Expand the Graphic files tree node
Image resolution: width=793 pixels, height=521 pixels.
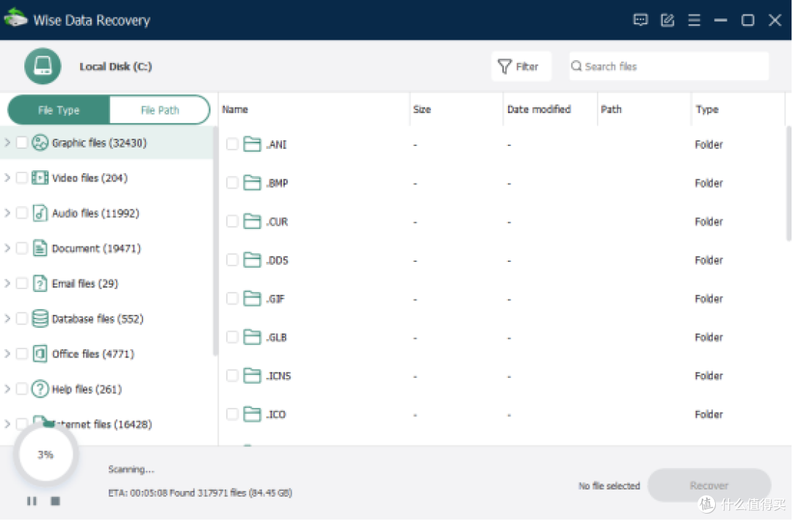7,143
